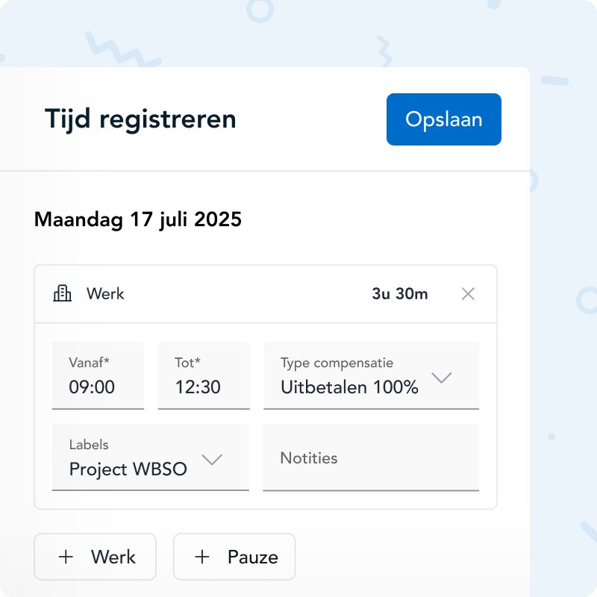Select the Project WBSO label value
597x597 pixels.
[128, 469]
